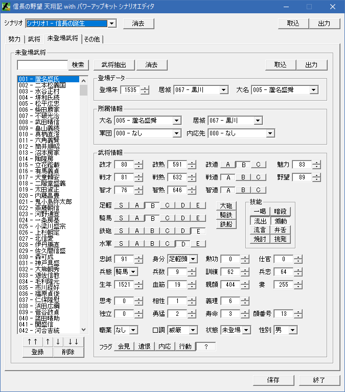Enable the 大砲 toggle button
Screen dimensions: 345x392
tap(226, 205)
